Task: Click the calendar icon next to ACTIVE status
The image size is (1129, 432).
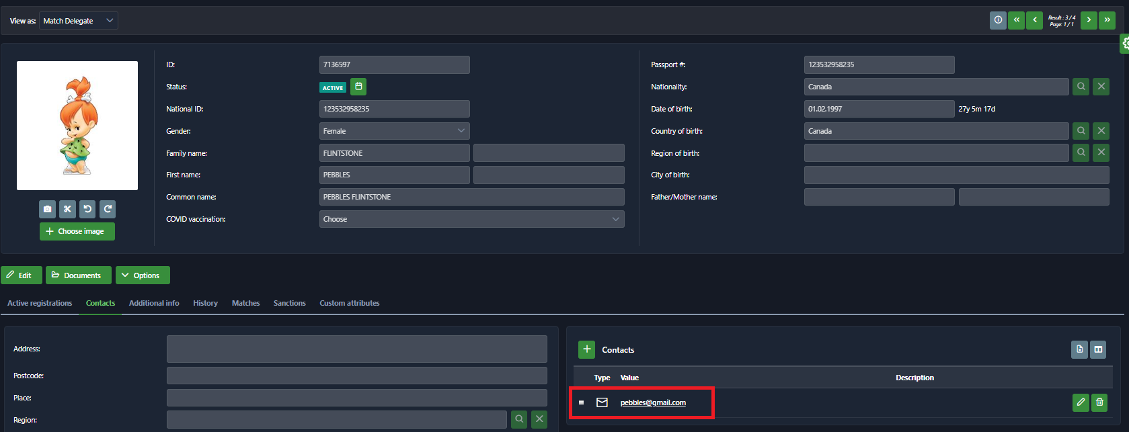Action: [358, 87]
